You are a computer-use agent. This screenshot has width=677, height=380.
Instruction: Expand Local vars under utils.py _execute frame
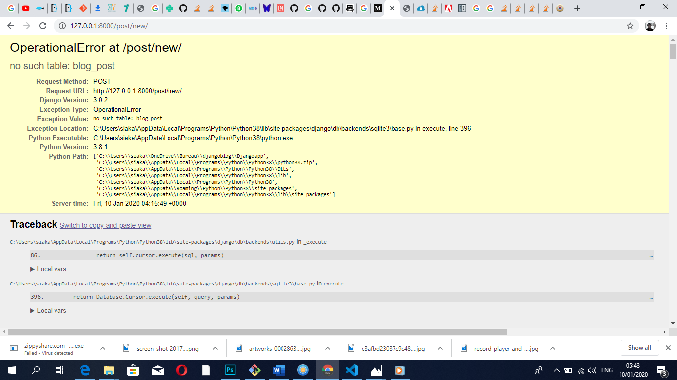[x=48, y=269]
